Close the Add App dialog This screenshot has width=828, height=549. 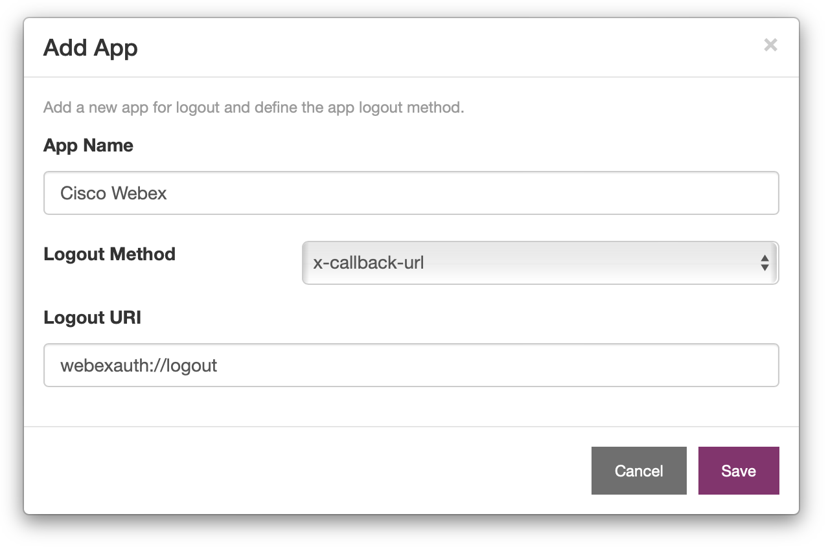[770, 45]
